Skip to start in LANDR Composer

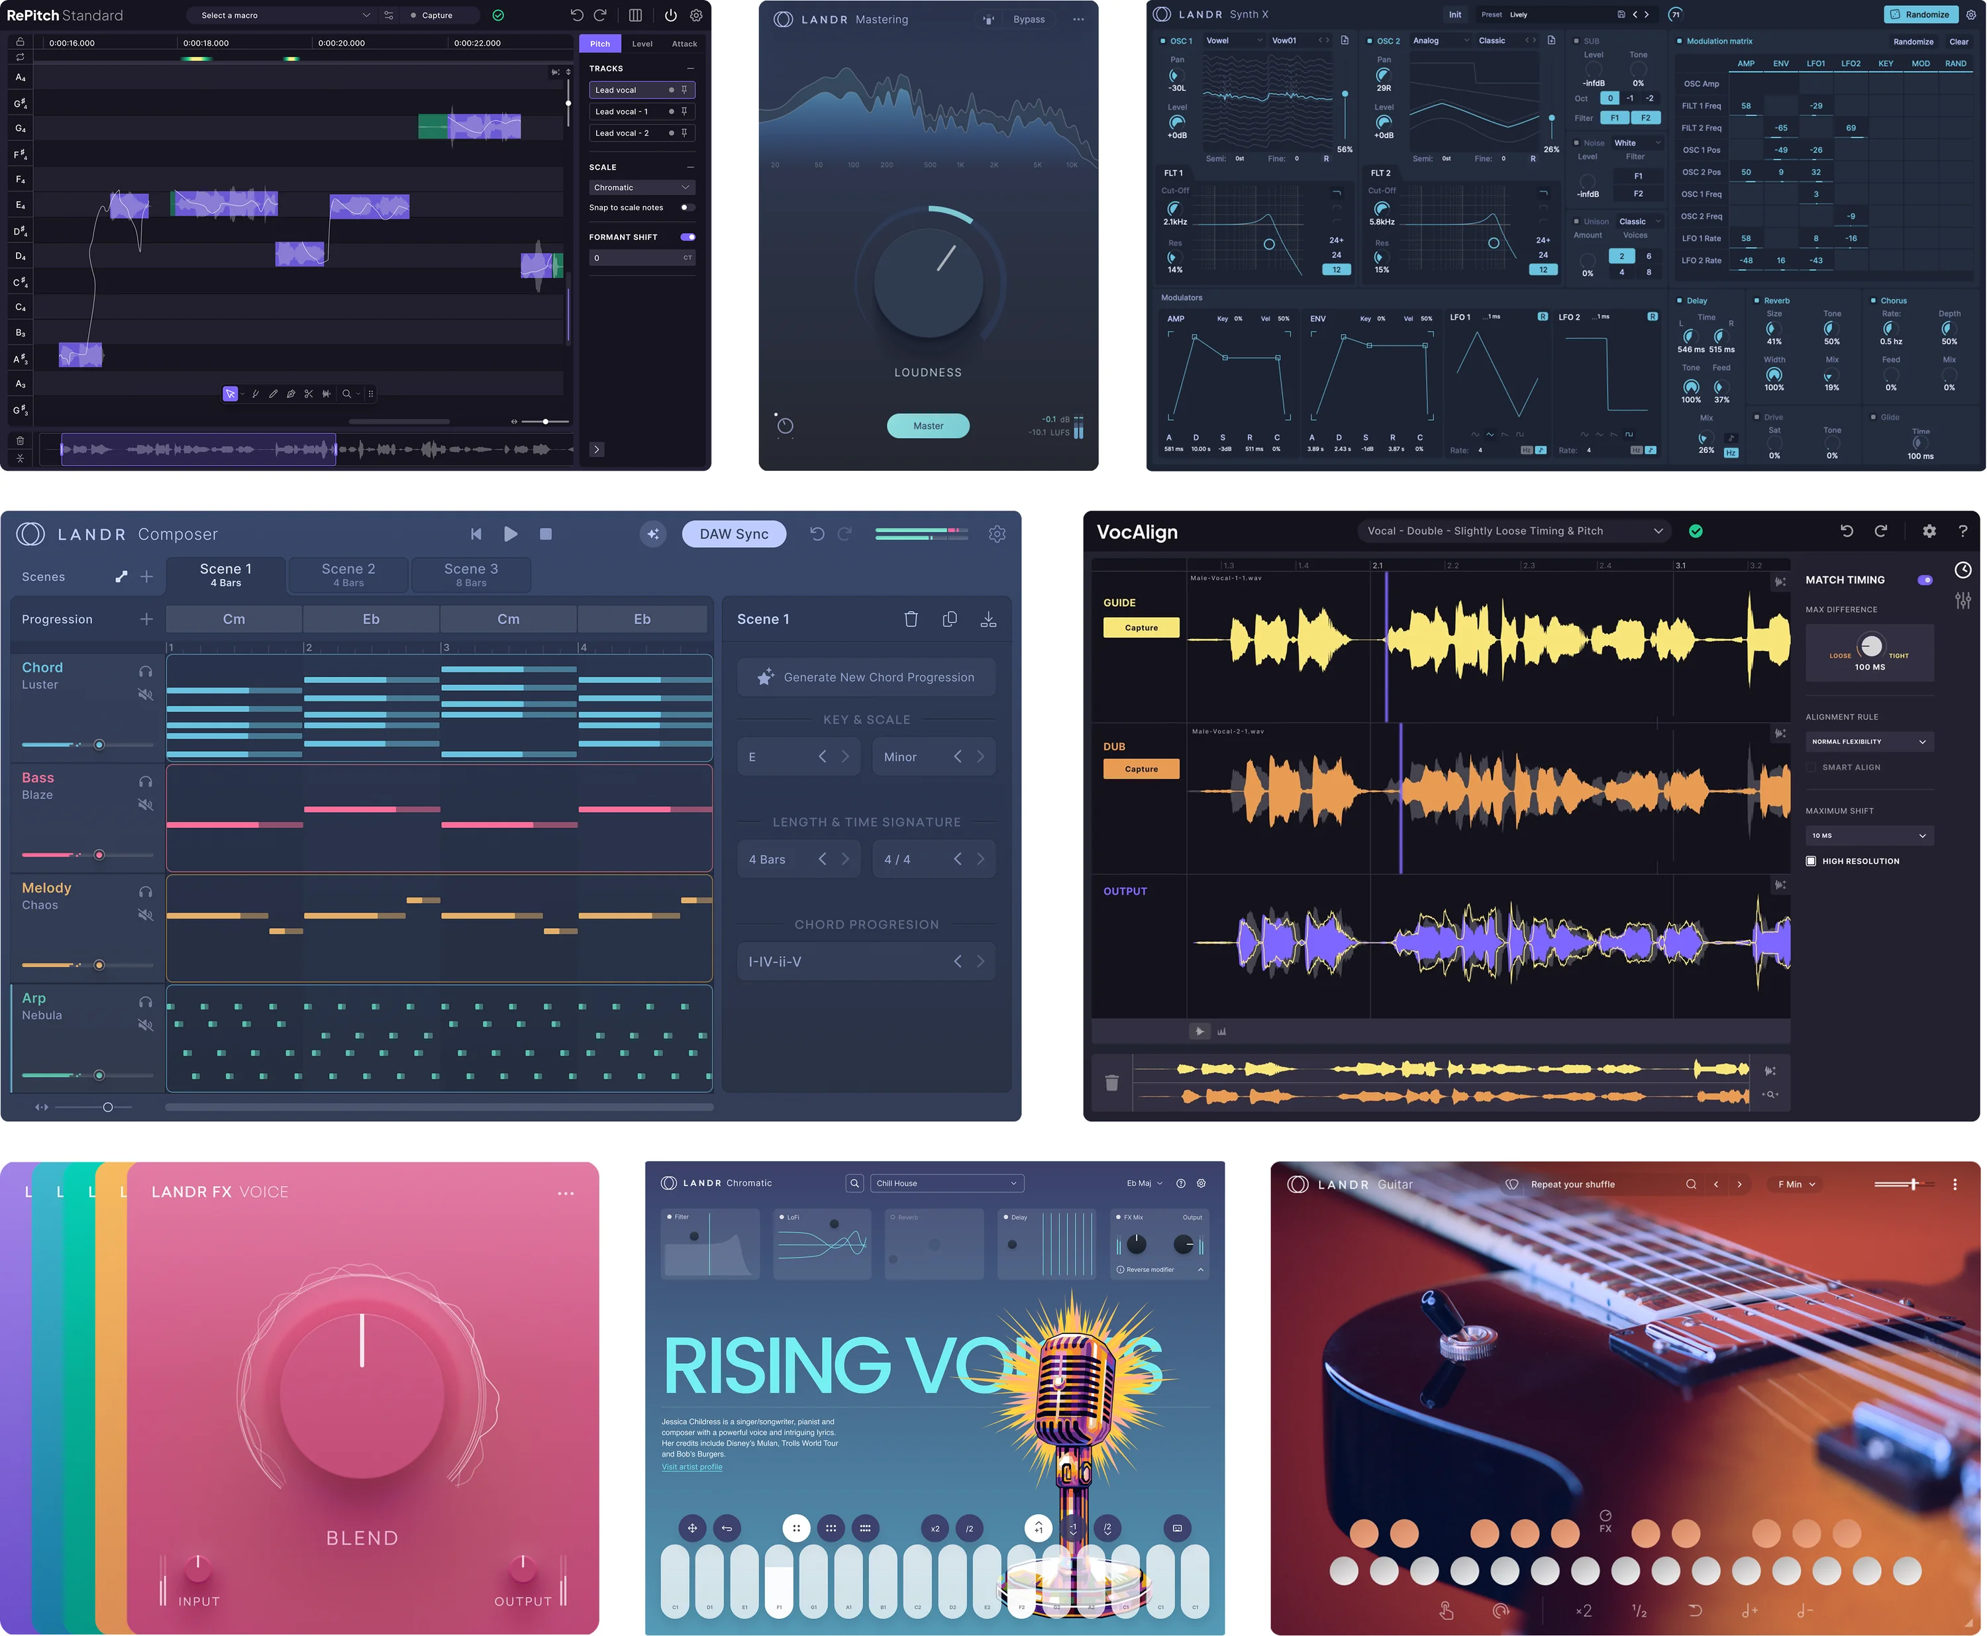[476, 535]
